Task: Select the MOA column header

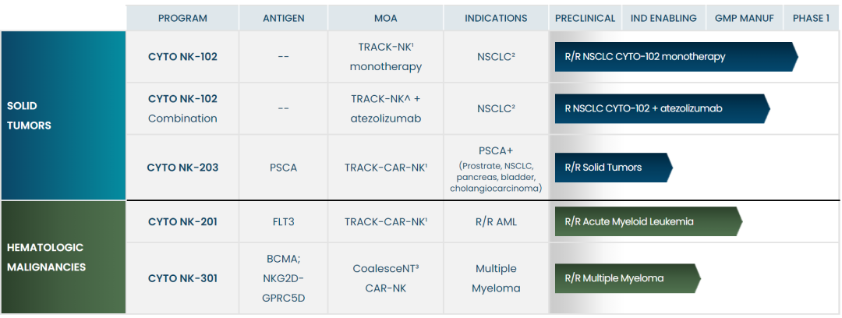Action: click(385, 18)
